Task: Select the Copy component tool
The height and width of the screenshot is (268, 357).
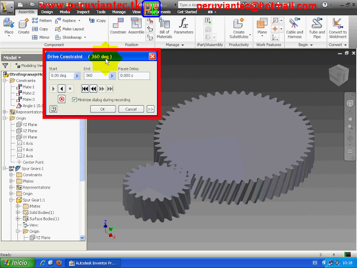Action: pyautogui.click(x=40, y=29)
